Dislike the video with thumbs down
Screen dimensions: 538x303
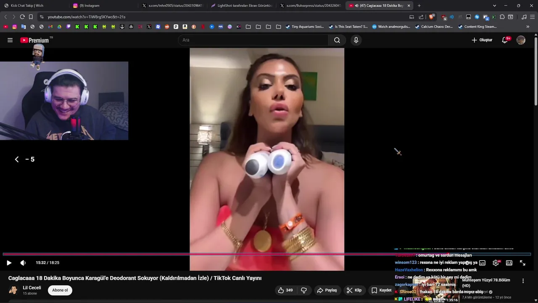click(304, 290)
